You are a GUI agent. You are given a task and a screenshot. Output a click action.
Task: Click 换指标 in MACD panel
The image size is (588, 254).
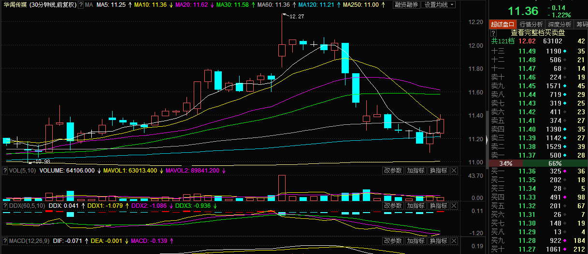(x=439, y=241)
